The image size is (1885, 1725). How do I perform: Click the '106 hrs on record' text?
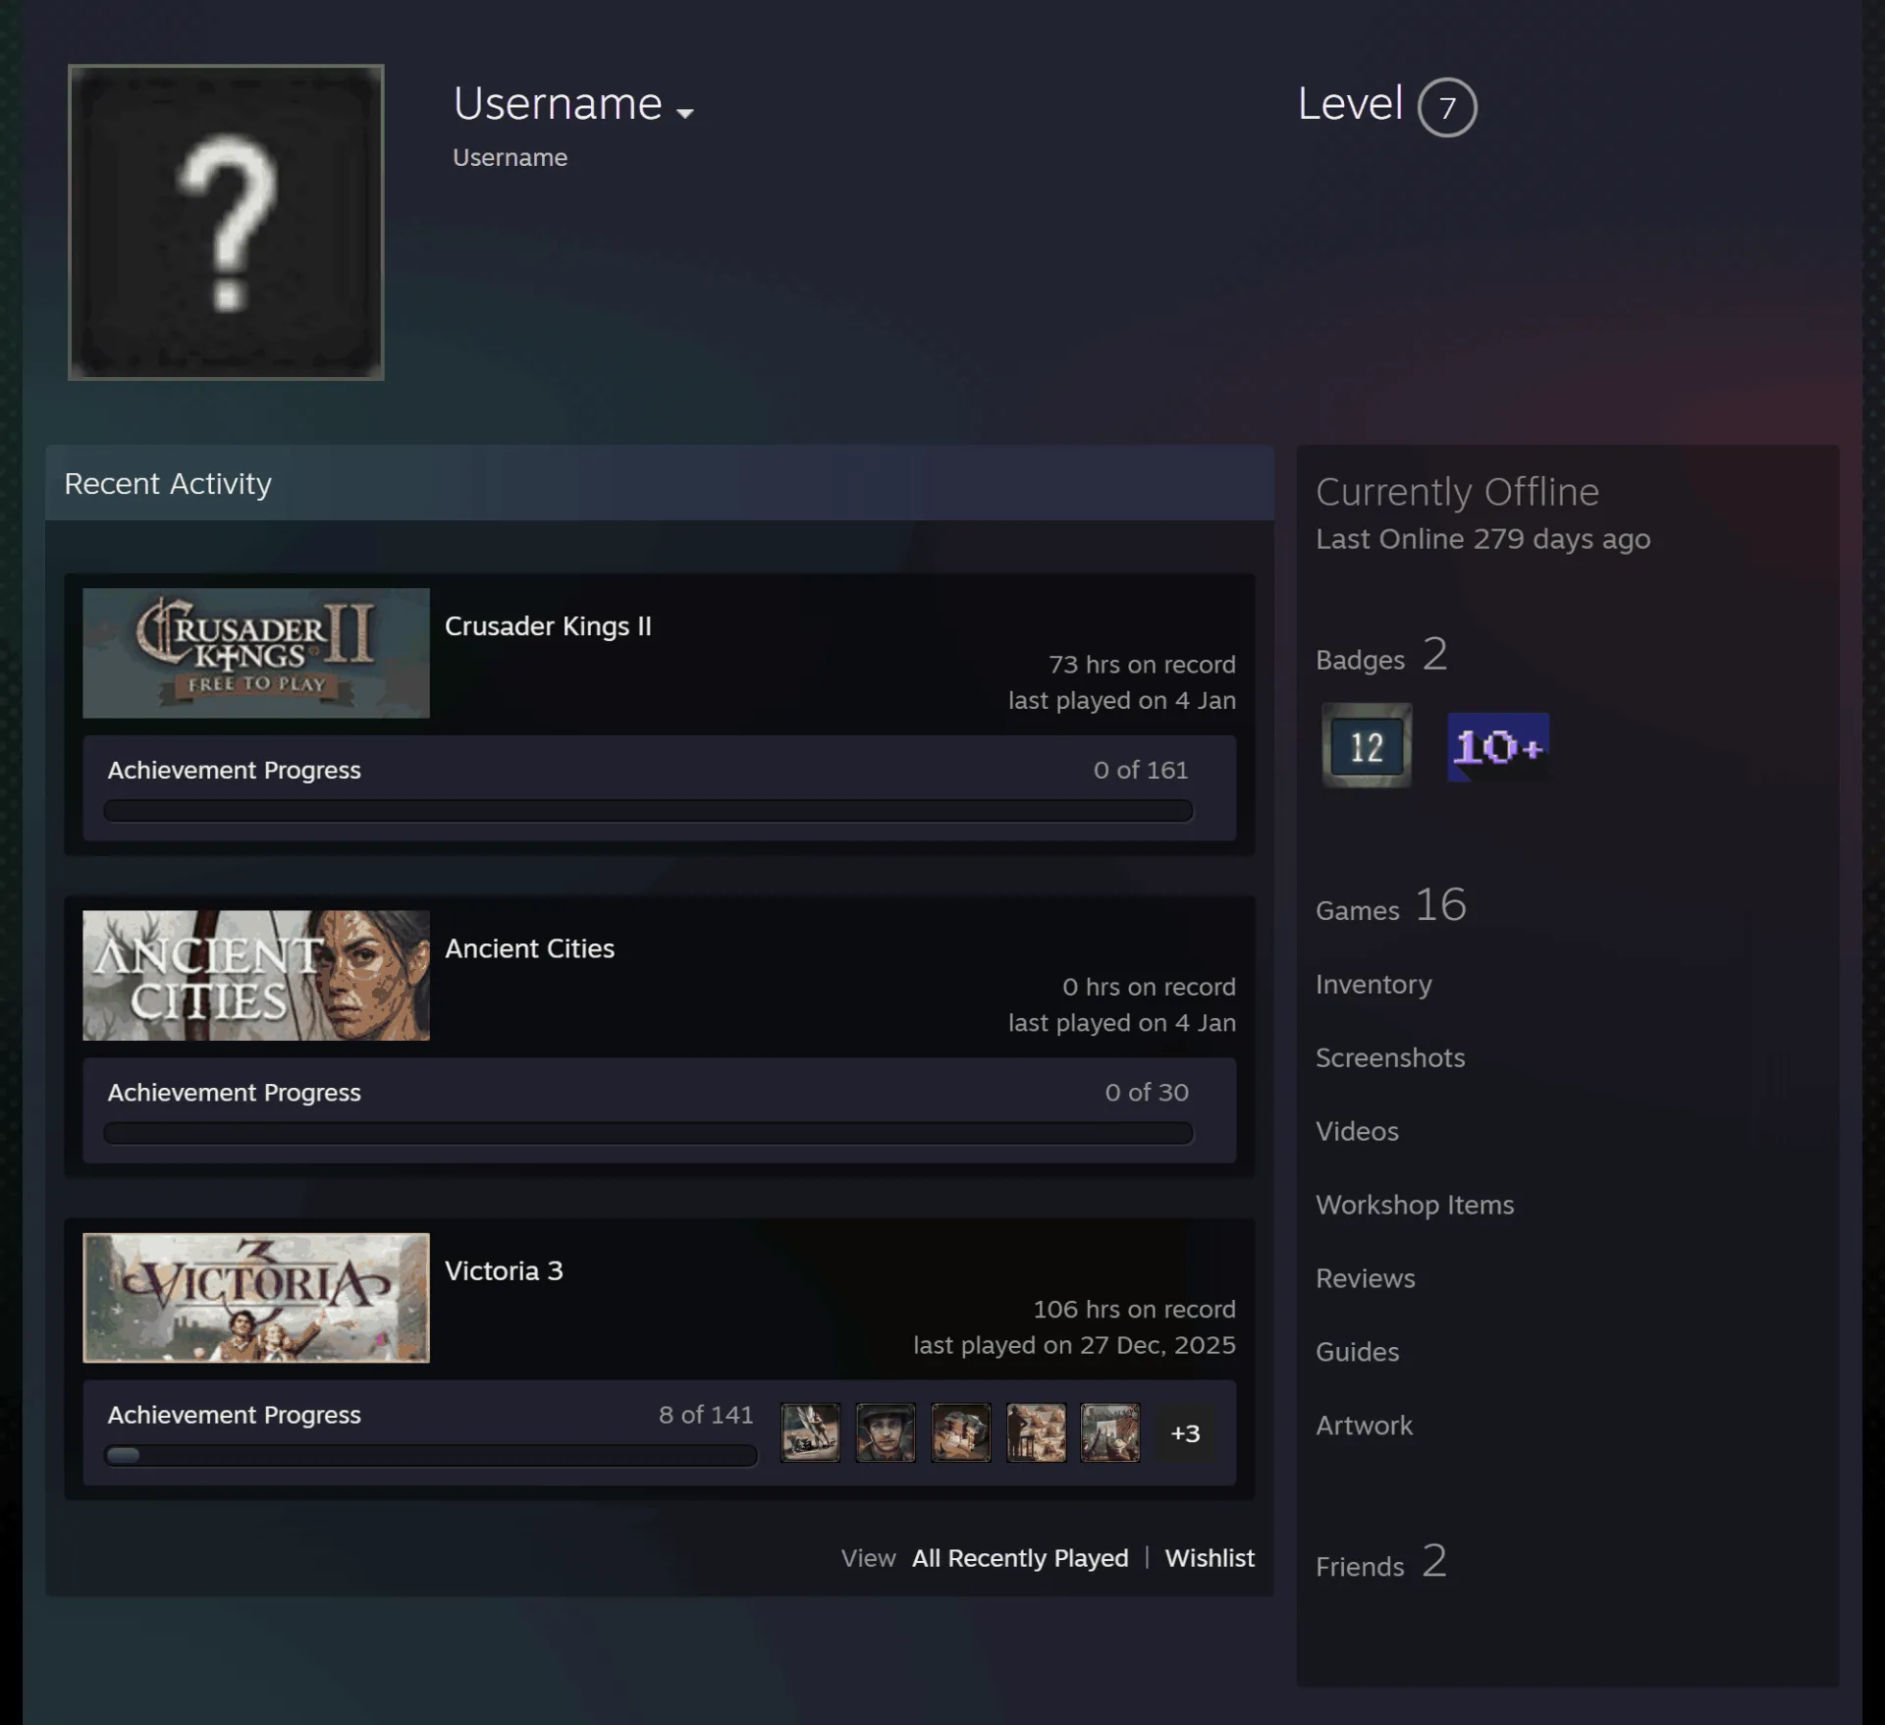(1134, 1310)
